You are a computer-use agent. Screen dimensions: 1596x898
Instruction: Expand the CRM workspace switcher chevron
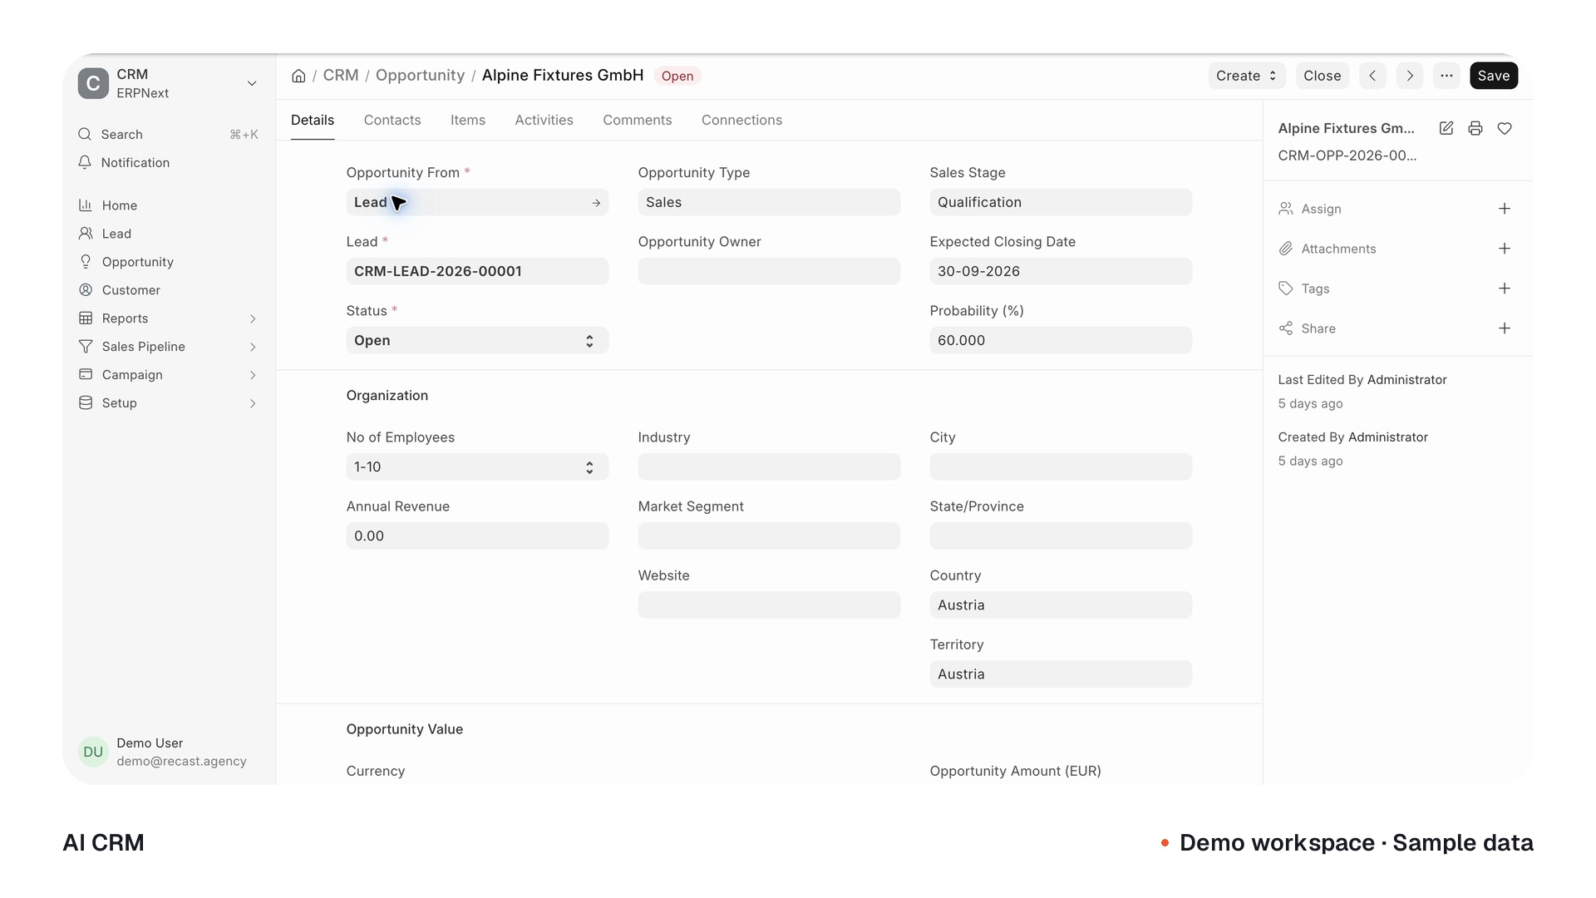(x=252, y=83)
